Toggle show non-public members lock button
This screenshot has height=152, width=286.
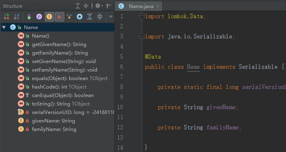59,17
